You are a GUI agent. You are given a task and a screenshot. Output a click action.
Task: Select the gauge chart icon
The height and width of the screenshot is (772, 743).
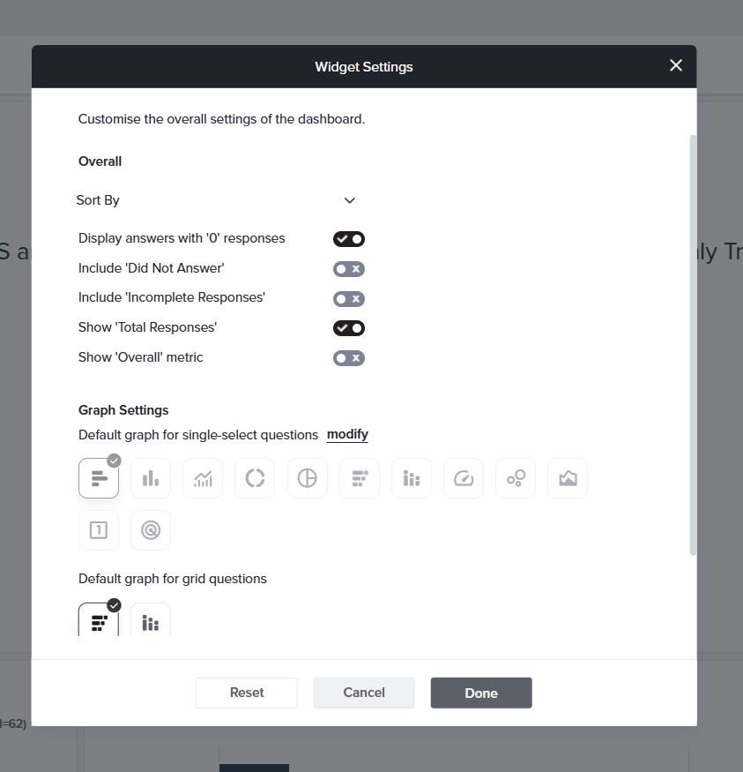464,478
